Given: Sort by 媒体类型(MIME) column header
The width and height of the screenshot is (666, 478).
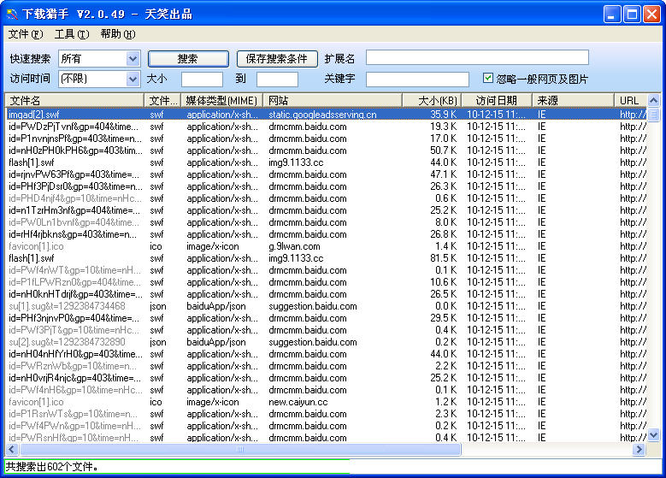Looking at the screenshot, I should coord(221,101).
